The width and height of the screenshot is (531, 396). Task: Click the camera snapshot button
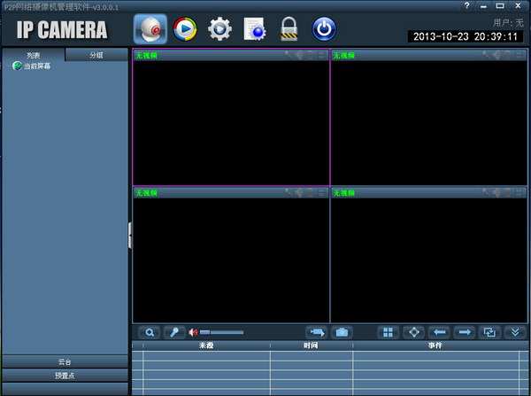[342, 332]
